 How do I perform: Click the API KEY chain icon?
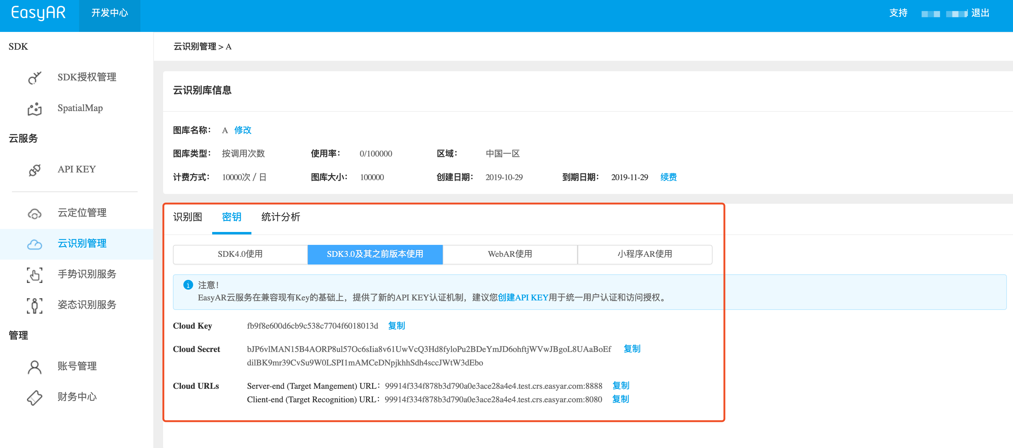(34, 169)
